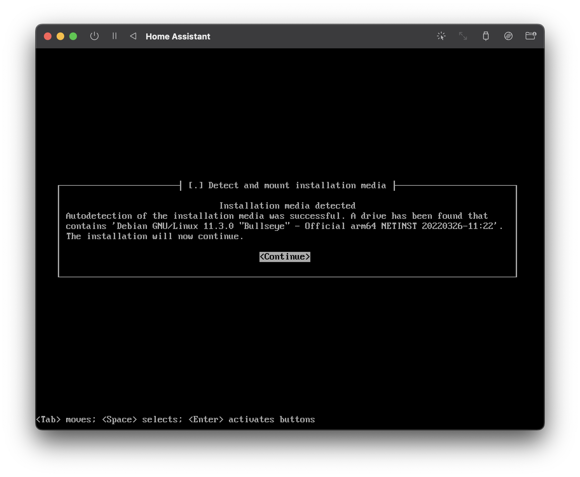The height and width of the screenshot is (477, 580).
Task: Open the USB devices connector
Action: coord(486,36)
